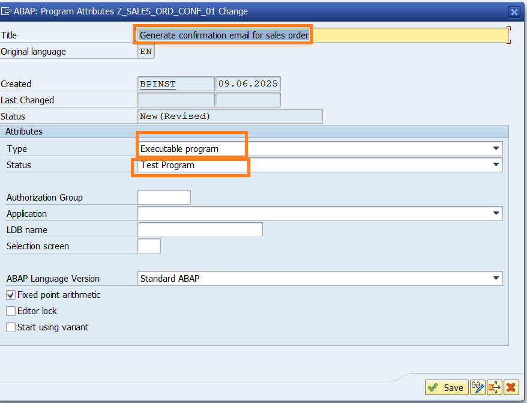Click the BPINST created-by user field
This screenshot has width=527, height=403.
(175, 84)
